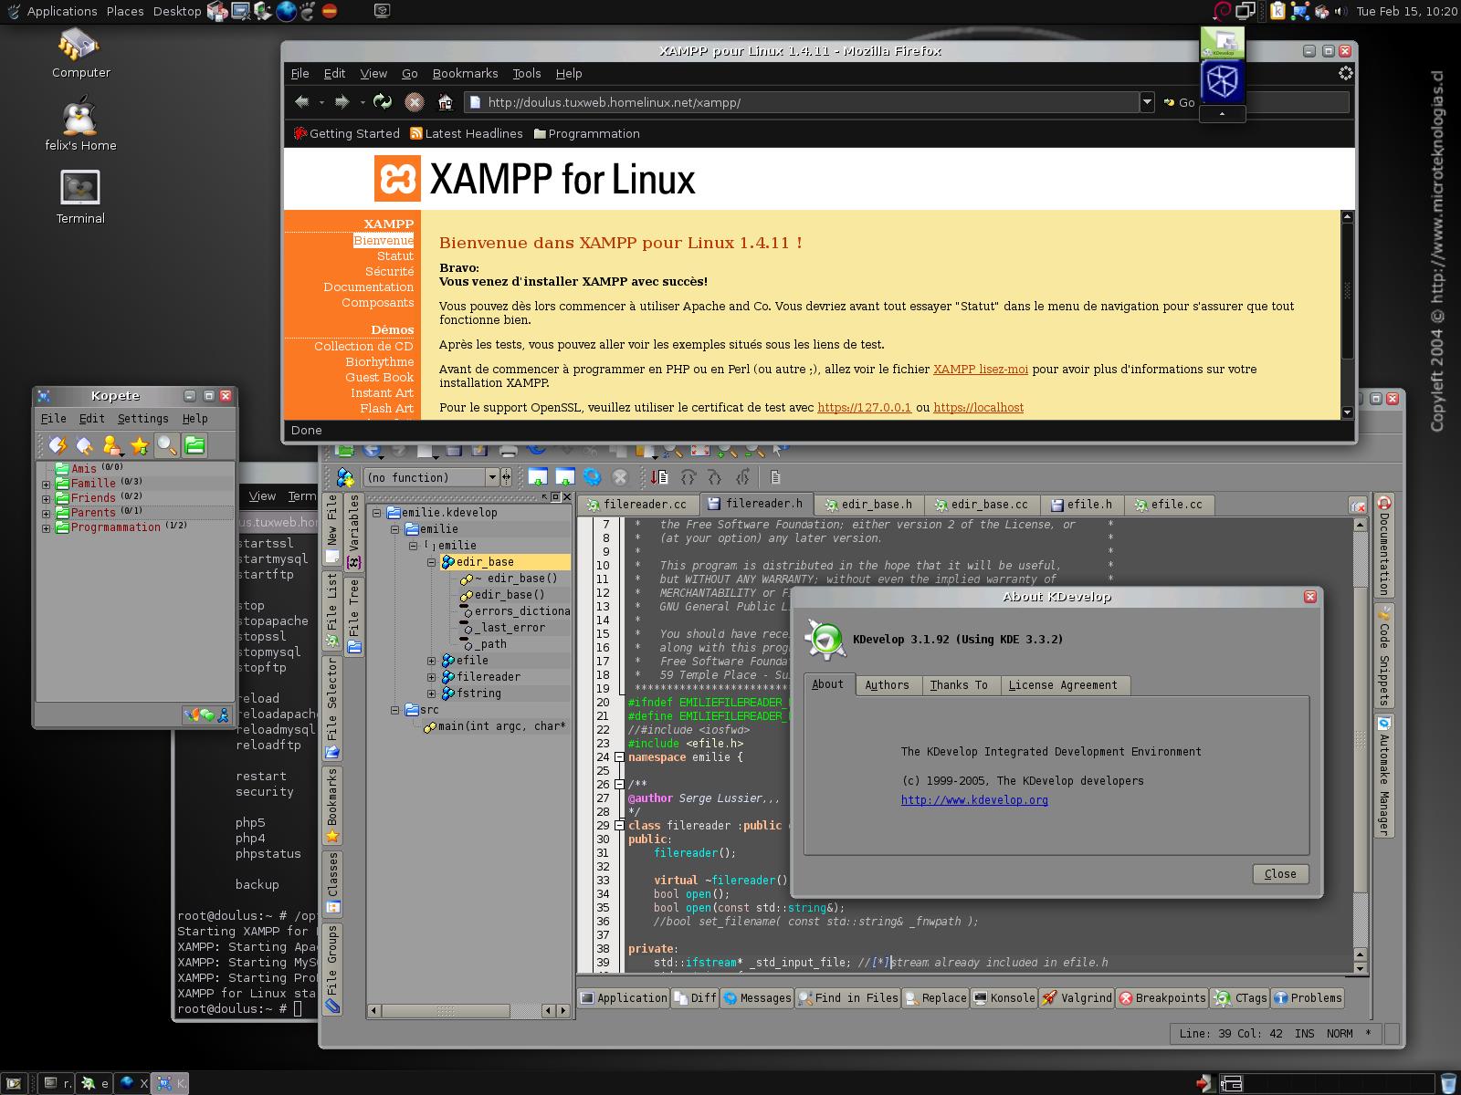The height and width of the screenshot is (1095, 1461).
Task: Open Kopete's set status user icon
Action: pyautogui.click(x=112, y=445)
